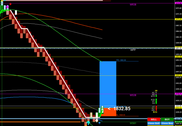This screenshot has width=182, height=126.
Task: Click the 1825.25 axis value
Action: point(179,124)
